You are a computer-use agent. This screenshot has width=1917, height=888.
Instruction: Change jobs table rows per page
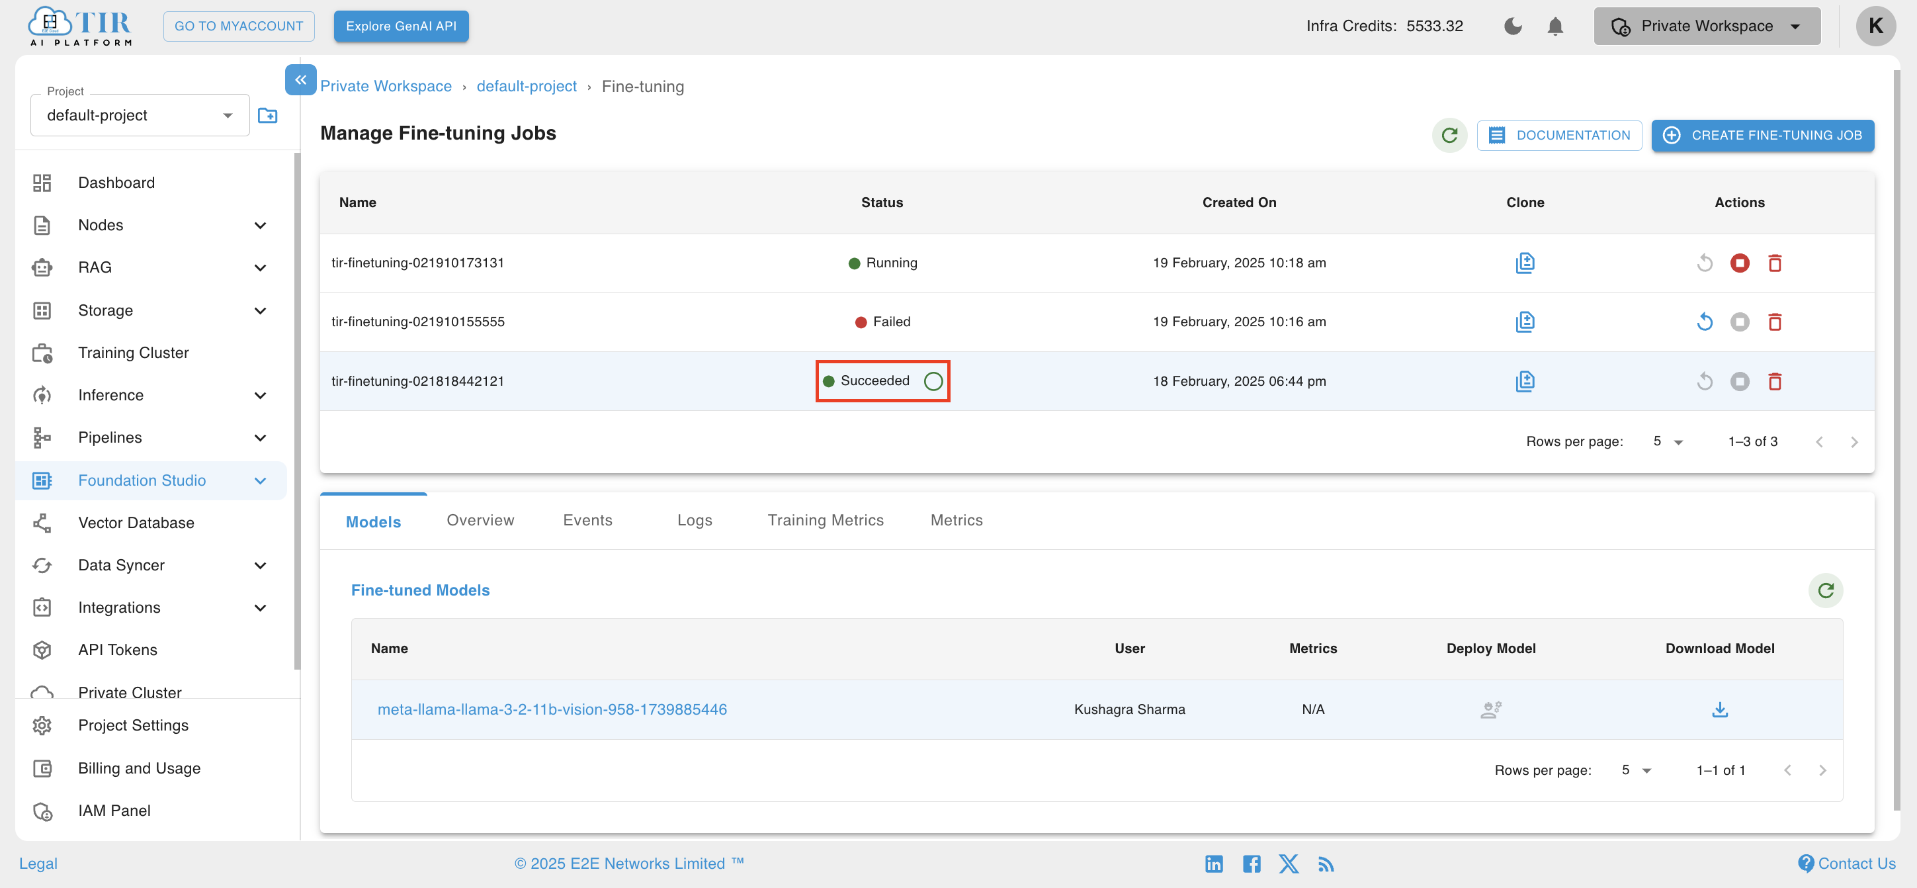click(1668, 441)
